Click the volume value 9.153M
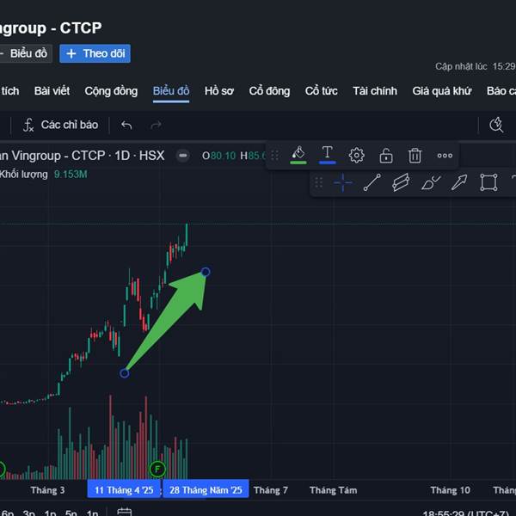This screenshot has width=516, height=516. pyautogui.click(x=71, y=174)
